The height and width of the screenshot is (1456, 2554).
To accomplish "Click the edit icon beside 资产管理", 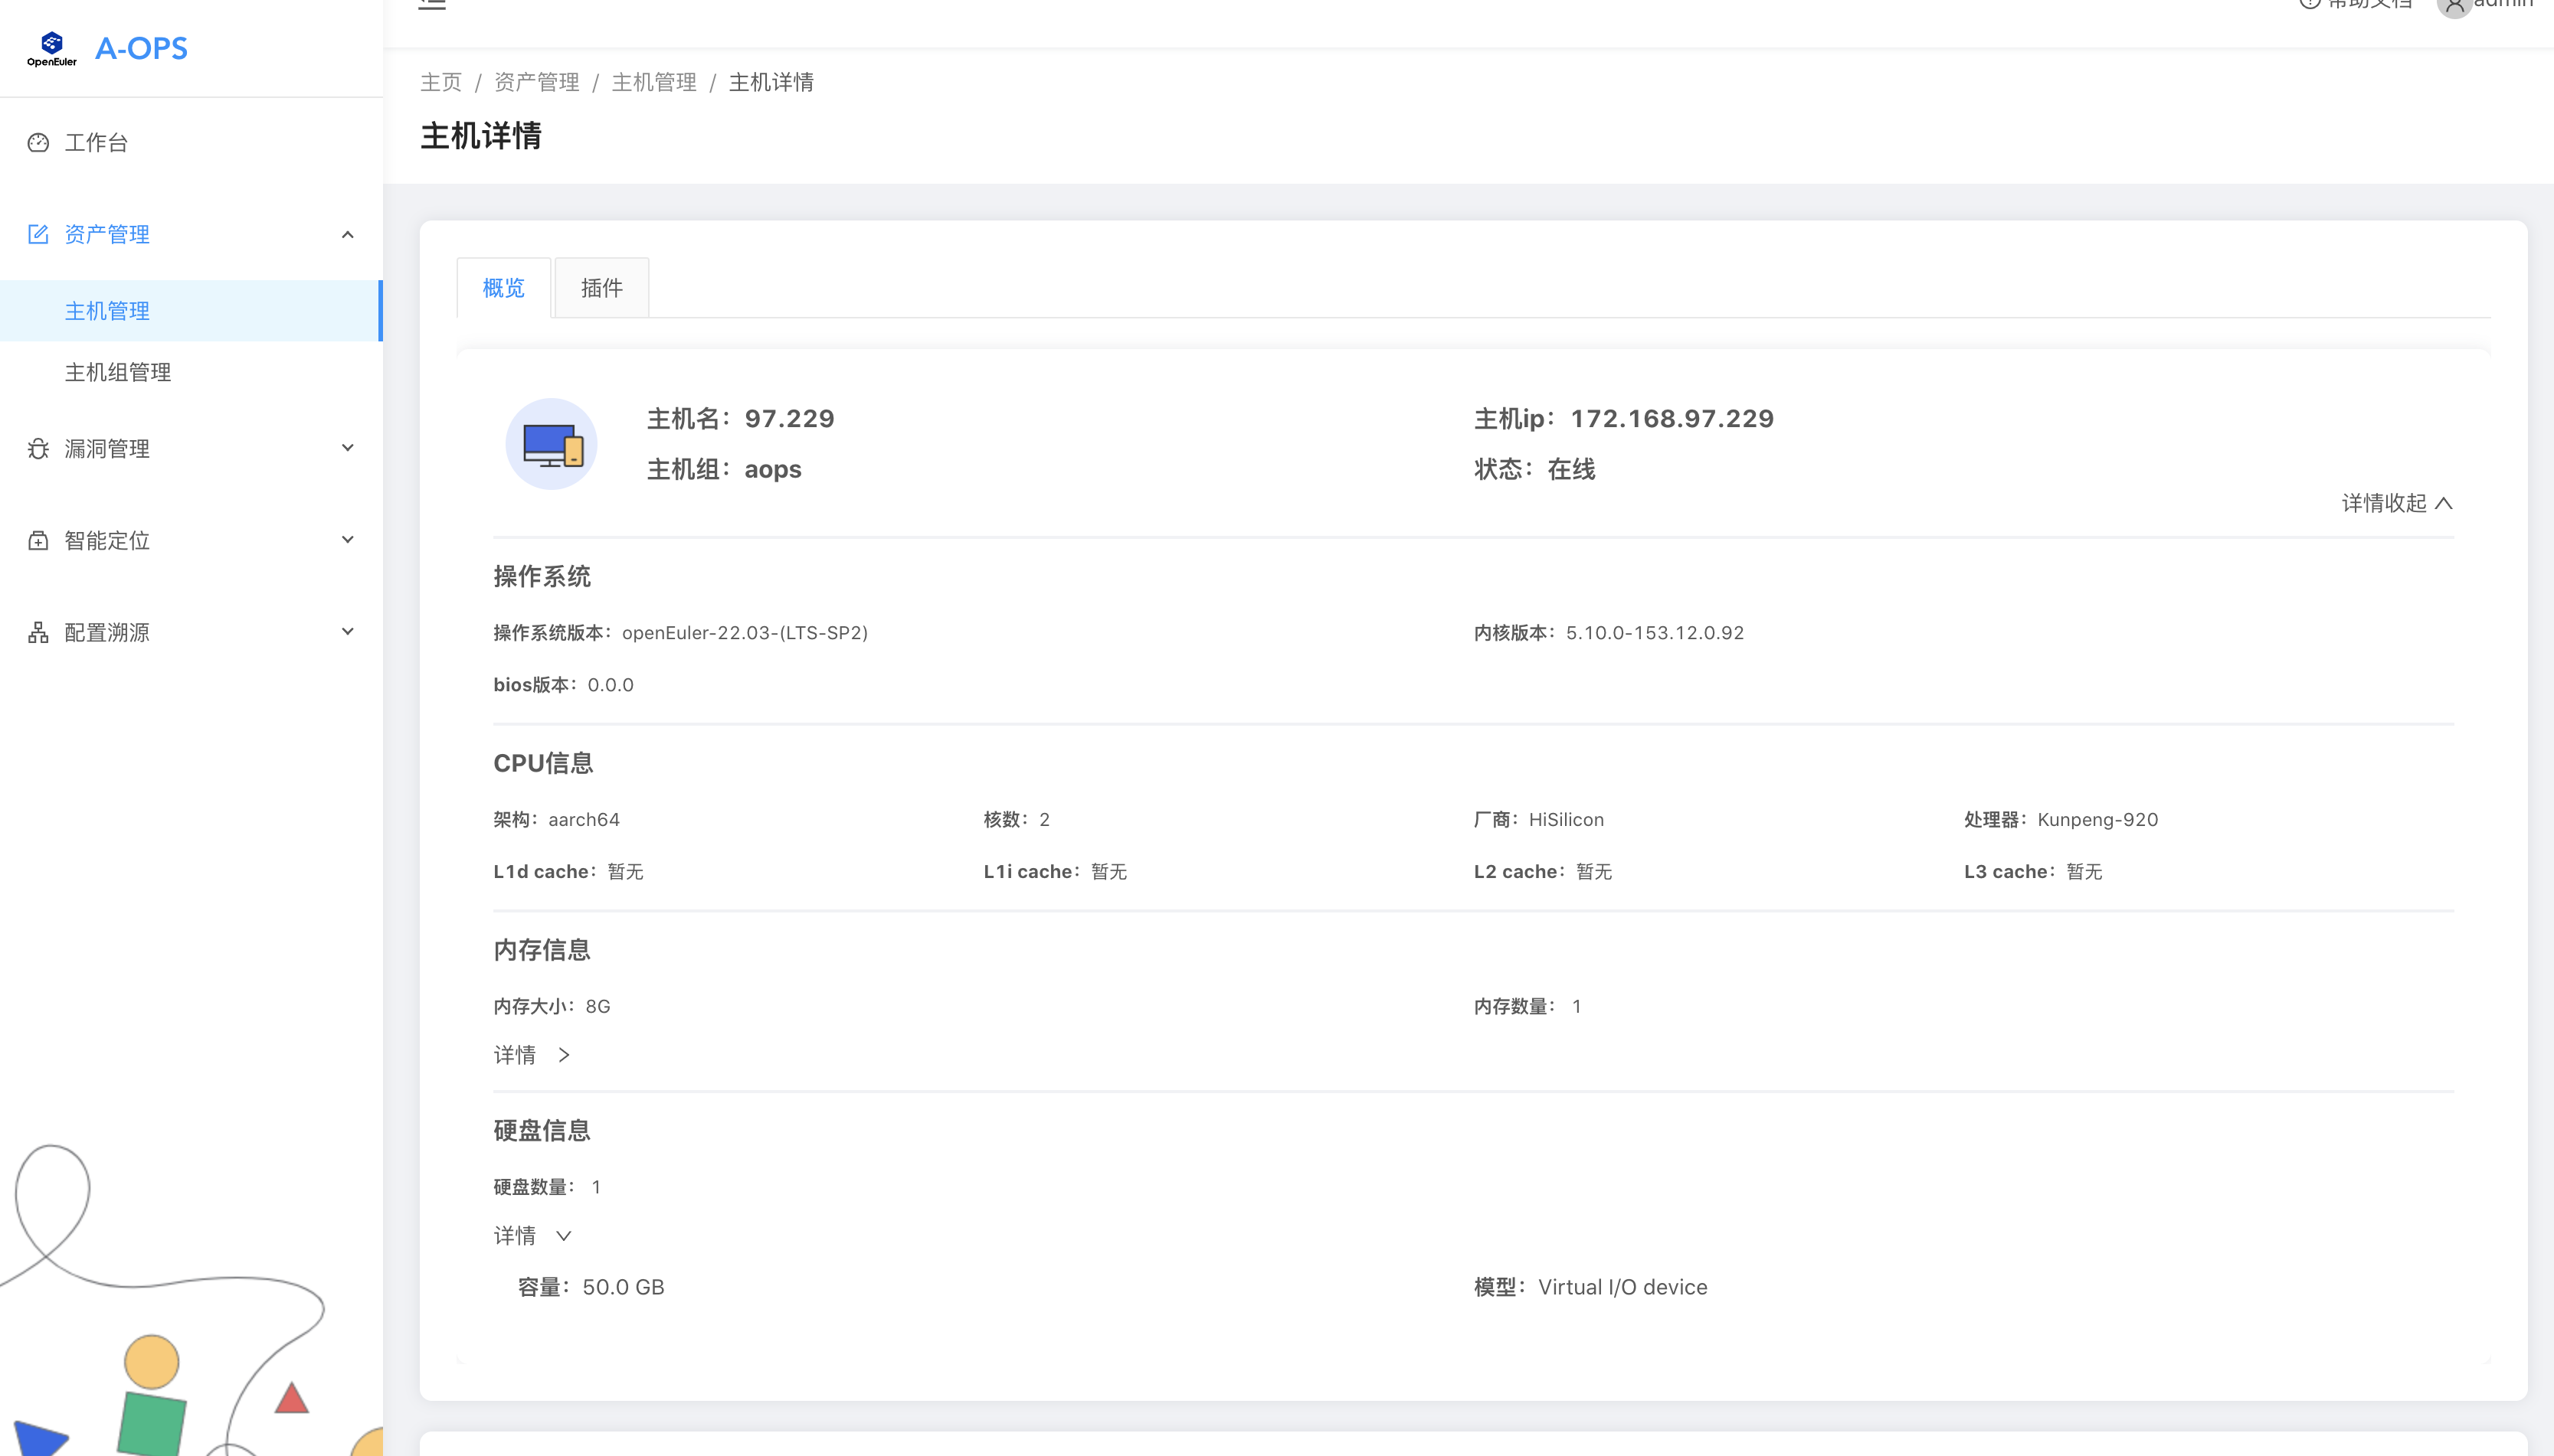I will tap(38, 234).
